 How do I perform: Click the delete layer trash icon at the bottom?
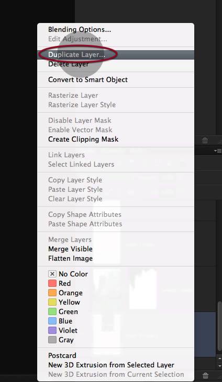click(205, 375)
